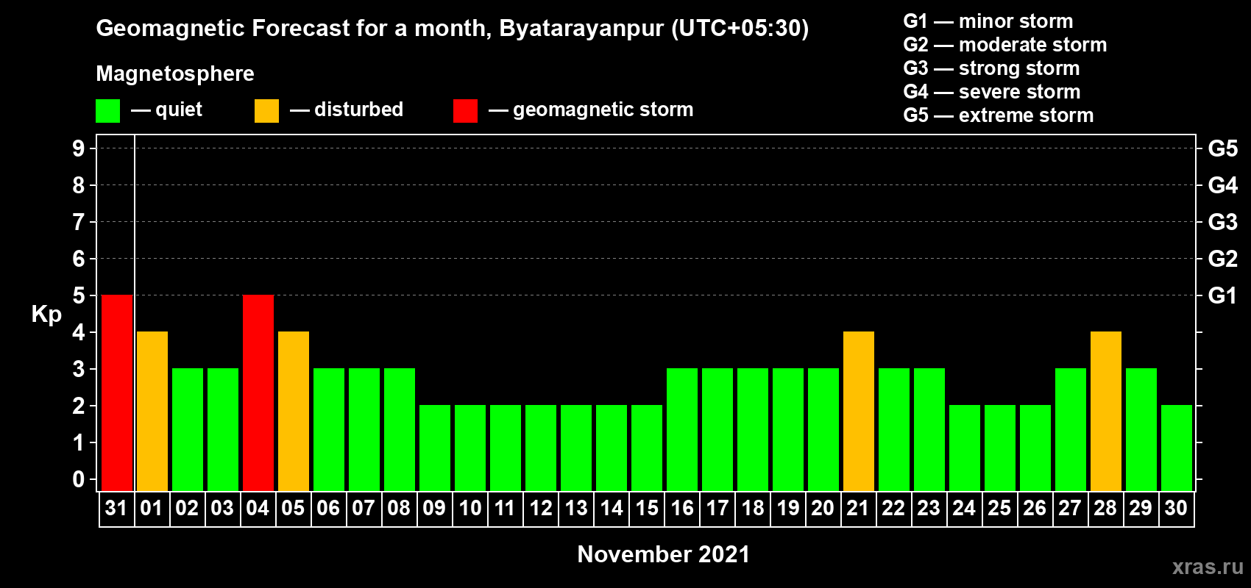
Task: Click the Kp value 5 on left axis
Action: click(x=79, y=295)
